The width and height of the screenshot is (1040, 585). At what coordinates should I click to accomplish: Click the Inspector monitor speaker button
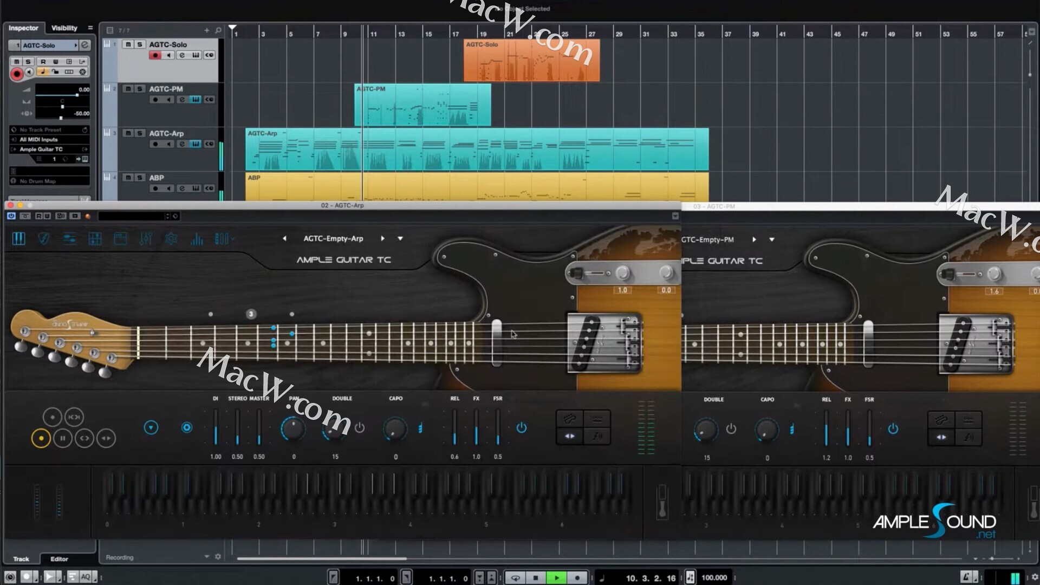(x=29, y=71)
